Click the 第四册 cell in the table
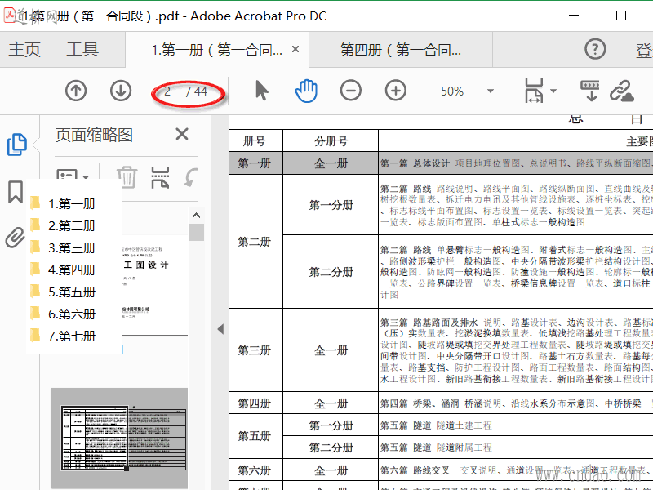 pos(255,403)
